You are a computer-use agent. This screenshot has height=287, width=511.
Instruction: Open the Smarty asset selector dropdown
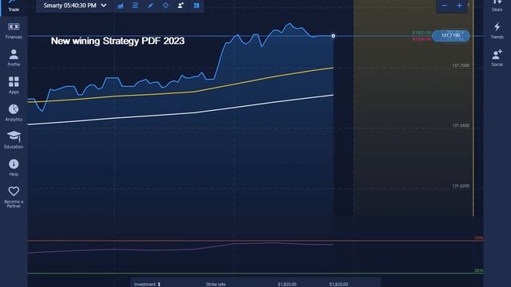(x=75, y=6)
